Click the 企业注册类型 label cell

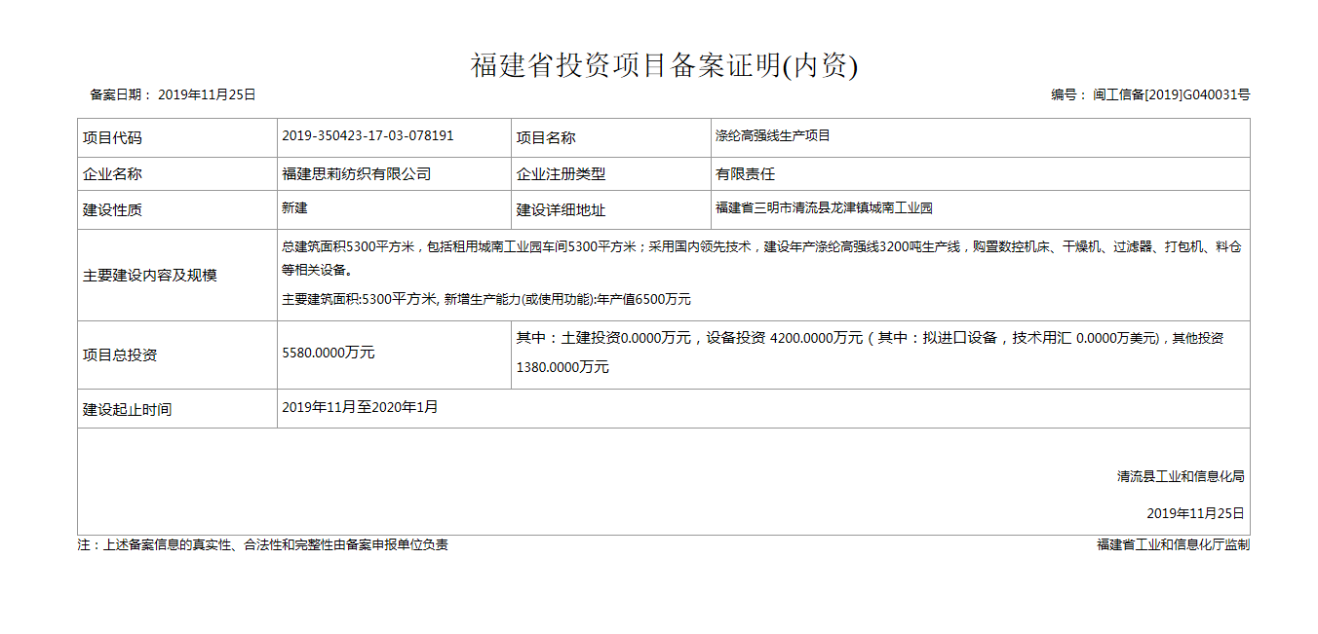pos(610,174)
